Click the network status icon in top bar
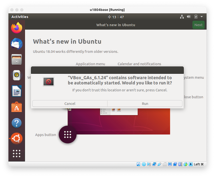The width and height of the screenshot is (215, 177). 182,17
